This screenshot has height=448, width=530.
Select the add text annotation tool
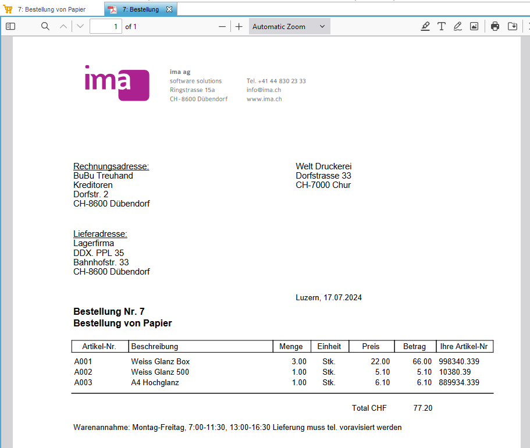pos(442,26)
